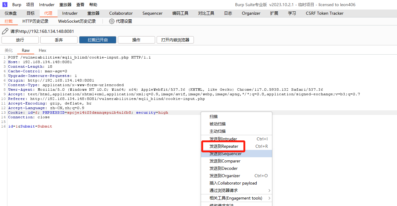The height and width of the screenshot is (206, 397).
Task: Open the 学习 tab
Action: click(292, 13)
